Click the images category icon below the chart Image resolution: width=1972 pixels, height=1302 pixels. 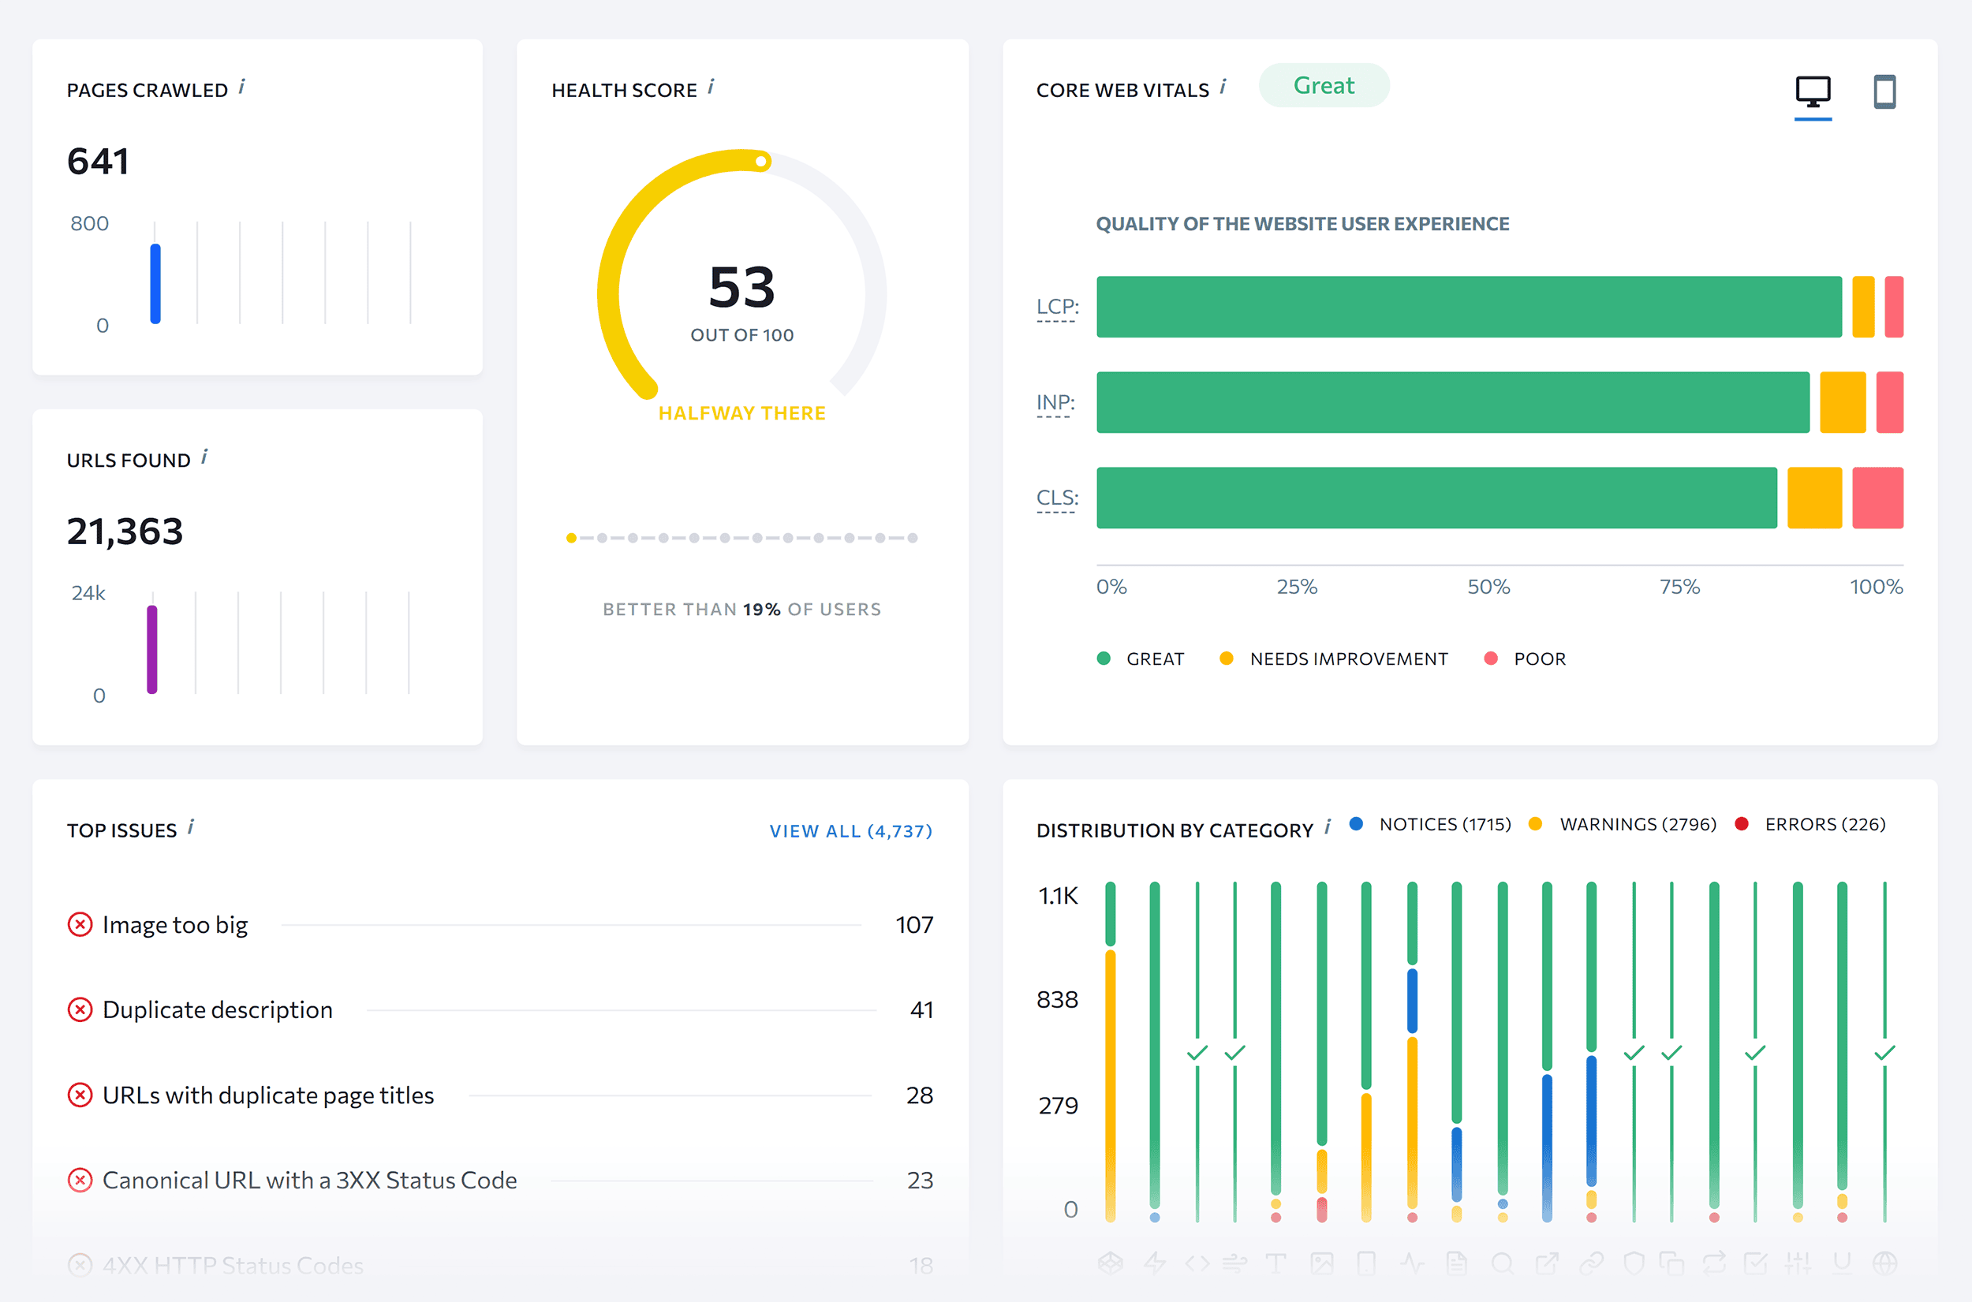1323,1263
